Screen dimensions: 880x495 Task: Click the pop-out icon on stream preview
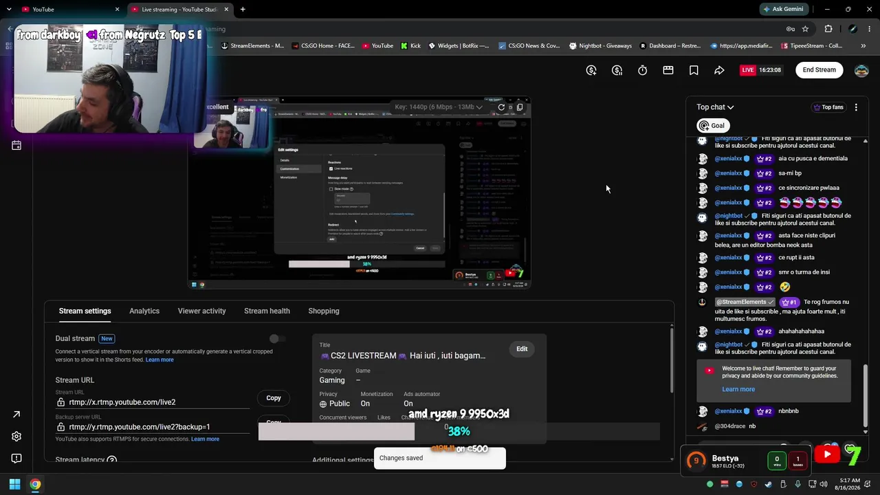(520, 107)
